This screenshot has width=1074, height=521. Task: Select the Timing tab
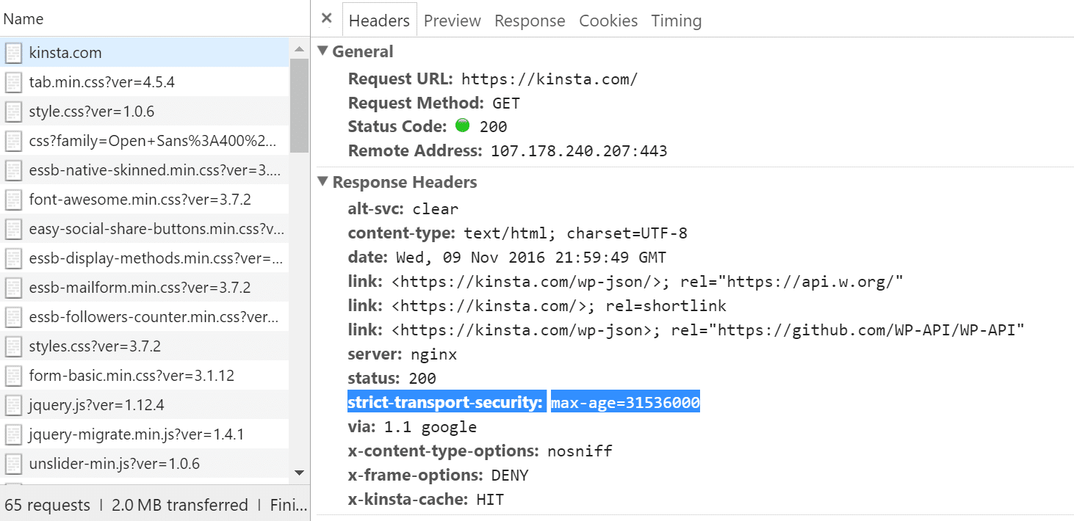click(675, 21)
